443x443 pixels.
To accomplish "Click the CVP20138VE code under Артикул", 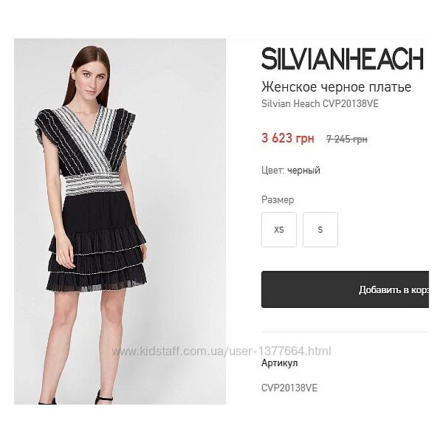I will pos(289,388).
